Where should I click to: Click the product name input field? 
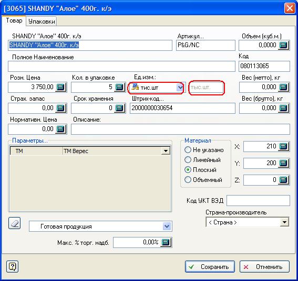click(x=90, y=45)
